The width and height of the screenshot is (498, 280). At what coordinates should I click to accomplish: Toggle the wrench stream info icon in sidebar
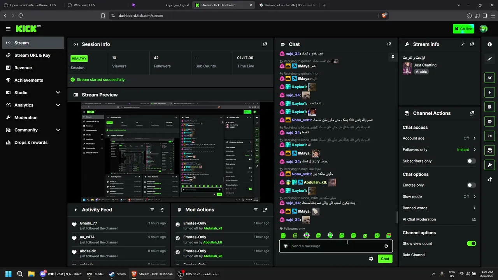489,164
